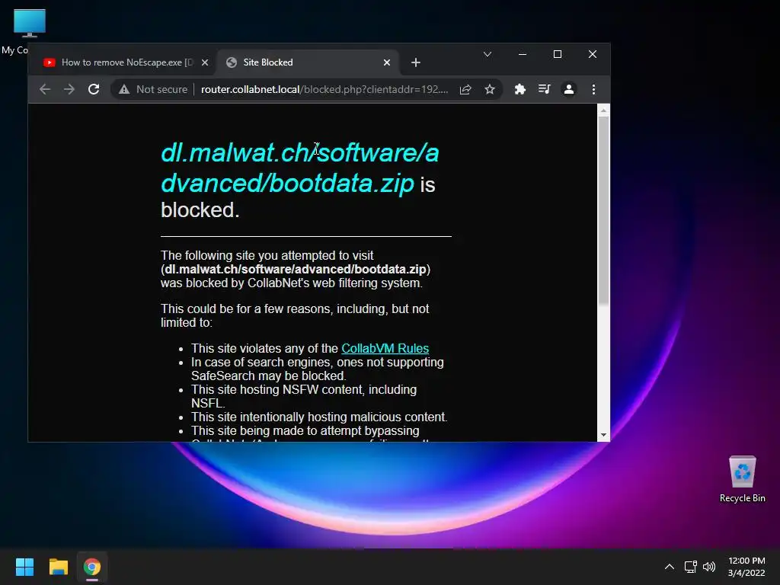Open the Windows Start menu

24,567
